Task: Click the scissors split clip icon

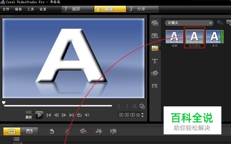Action: [x=134, y=106]
